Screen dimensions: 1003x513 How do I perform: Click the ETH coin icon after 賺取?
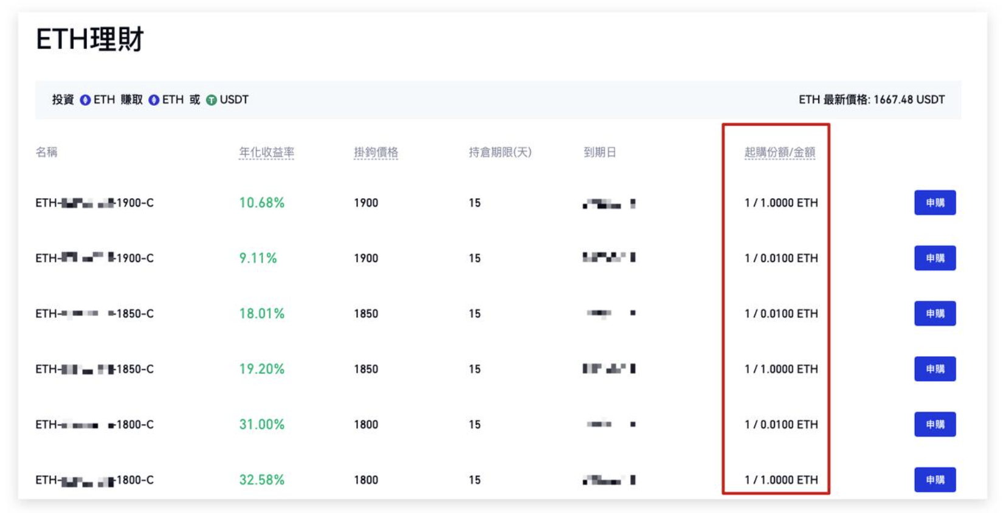tap(154, 100)
